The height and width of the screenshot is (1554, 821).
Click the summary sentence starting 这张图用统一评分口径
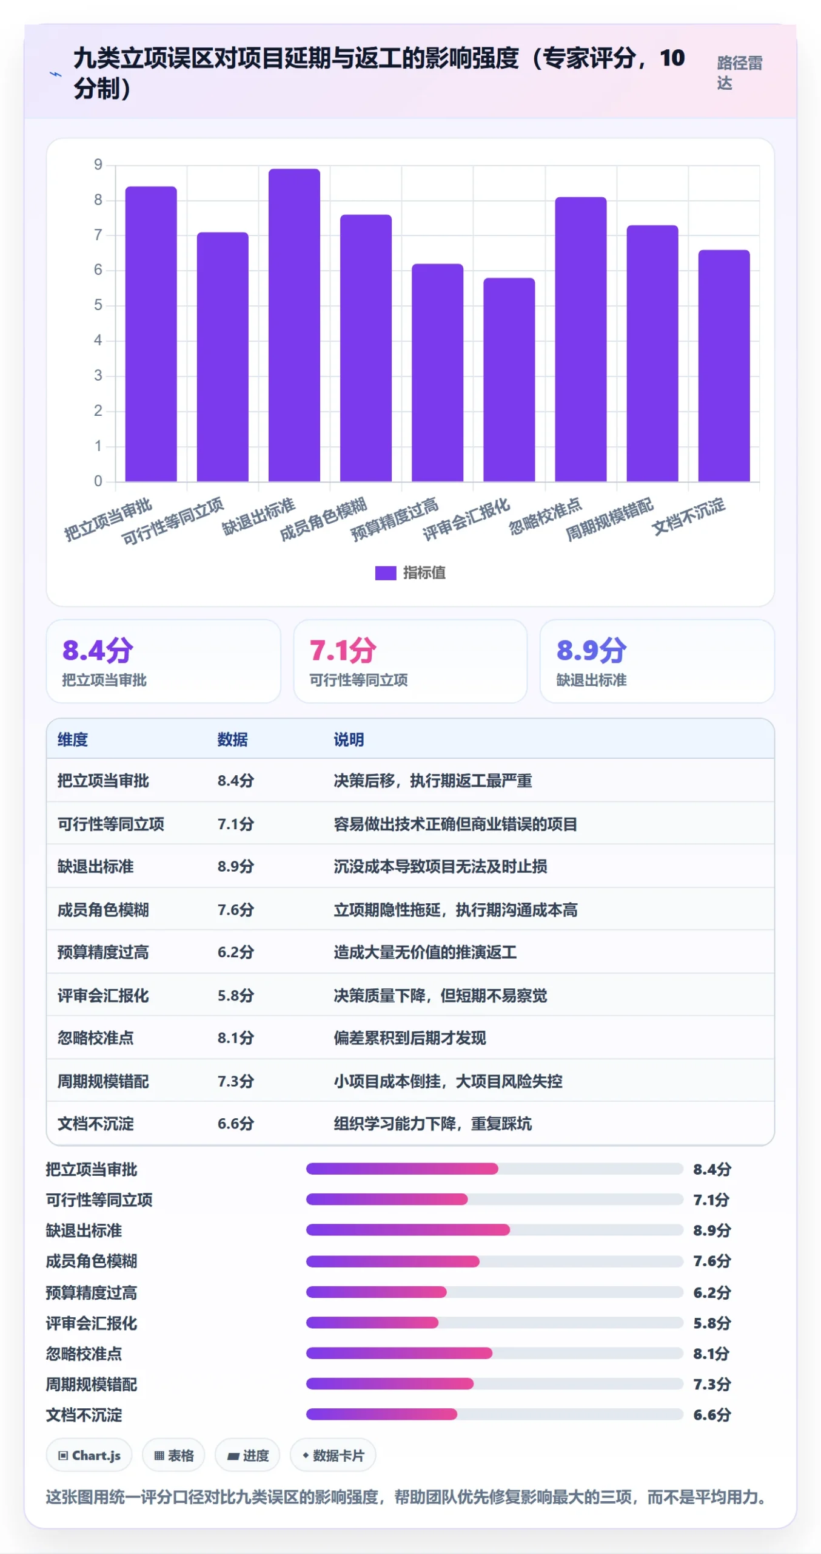(x=406, y=1497)
